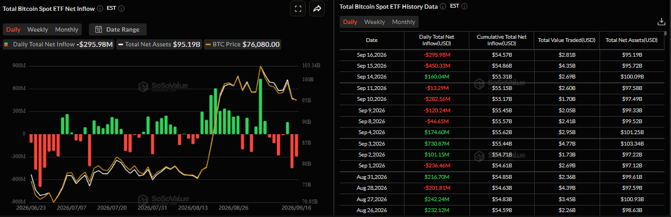Screen dimensions: 671x217
Task: Click the $216.70M inflow cell
Action: point(437,177)
